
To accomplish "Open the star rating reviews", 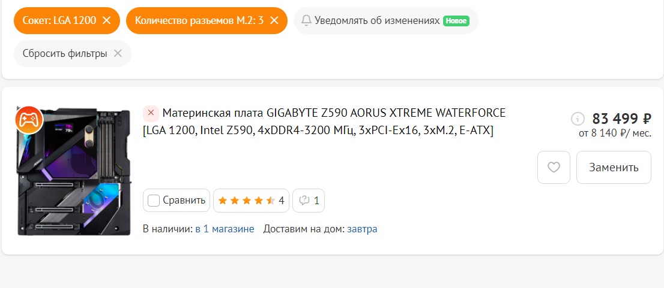I will click(x=251, y=200).
